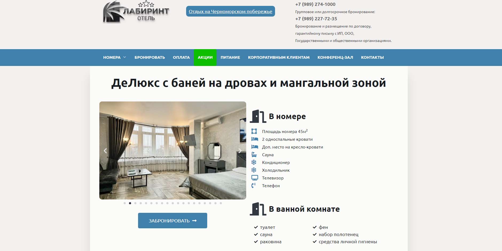Click the television monitor icon
This screenshot has height=251, width=502.
point(254,178)
